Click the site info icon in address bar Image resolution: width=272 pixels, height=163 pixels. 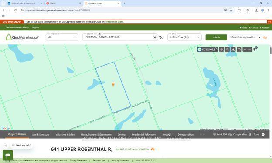[22, 10]
